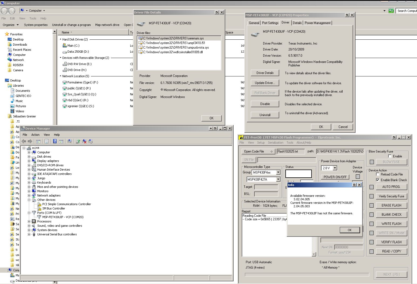417x284 pixels.
Task: Open Group MSP430F4xx dropdown
Action: (278, 172)
